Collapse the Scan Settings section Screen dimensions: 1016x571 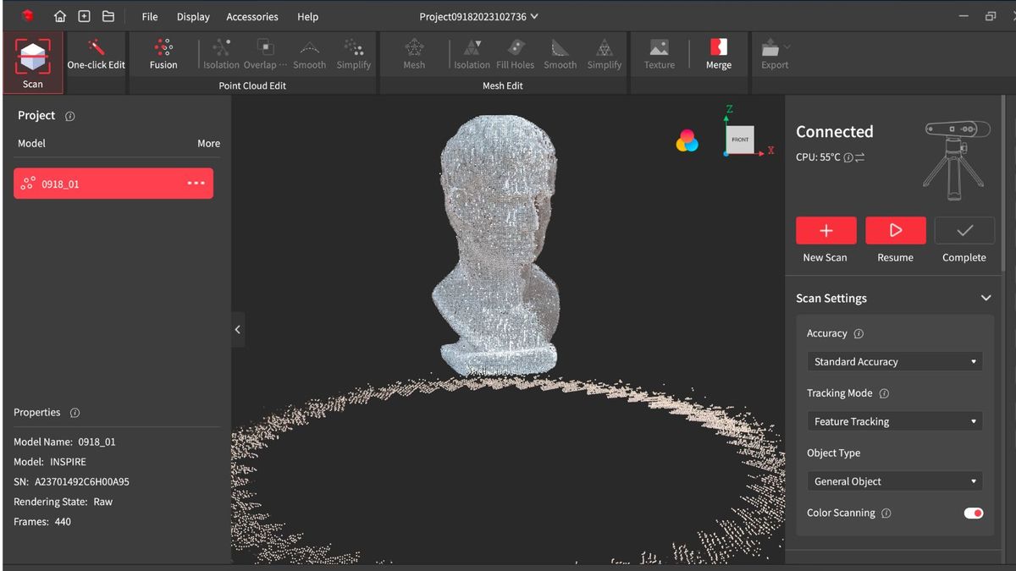986,298
